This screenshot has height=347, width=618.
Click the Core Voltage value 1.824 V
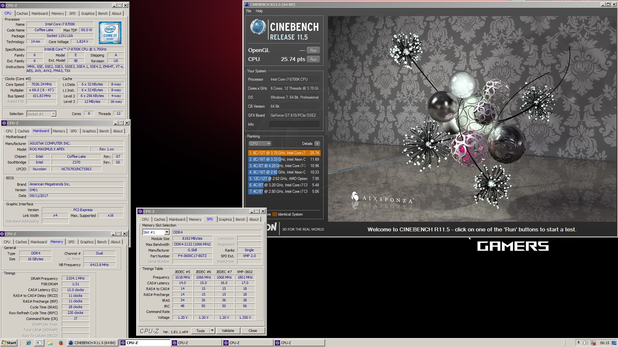click(x=82, y=42)
